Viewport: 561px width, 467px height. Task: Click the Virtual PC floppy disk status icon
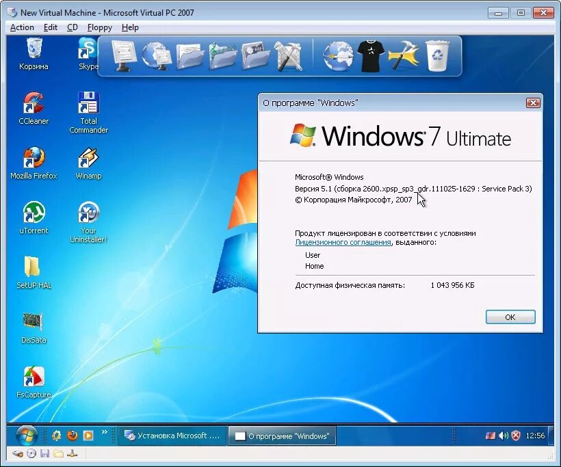[x=44, y=454]
